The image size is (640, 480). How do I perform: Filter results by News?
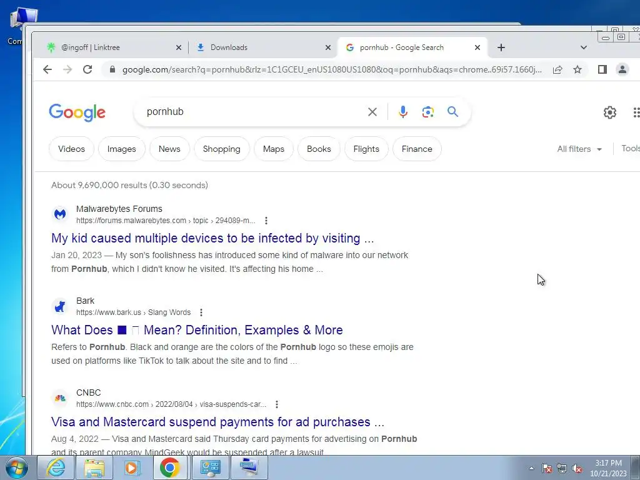click(x=169, y=149)
